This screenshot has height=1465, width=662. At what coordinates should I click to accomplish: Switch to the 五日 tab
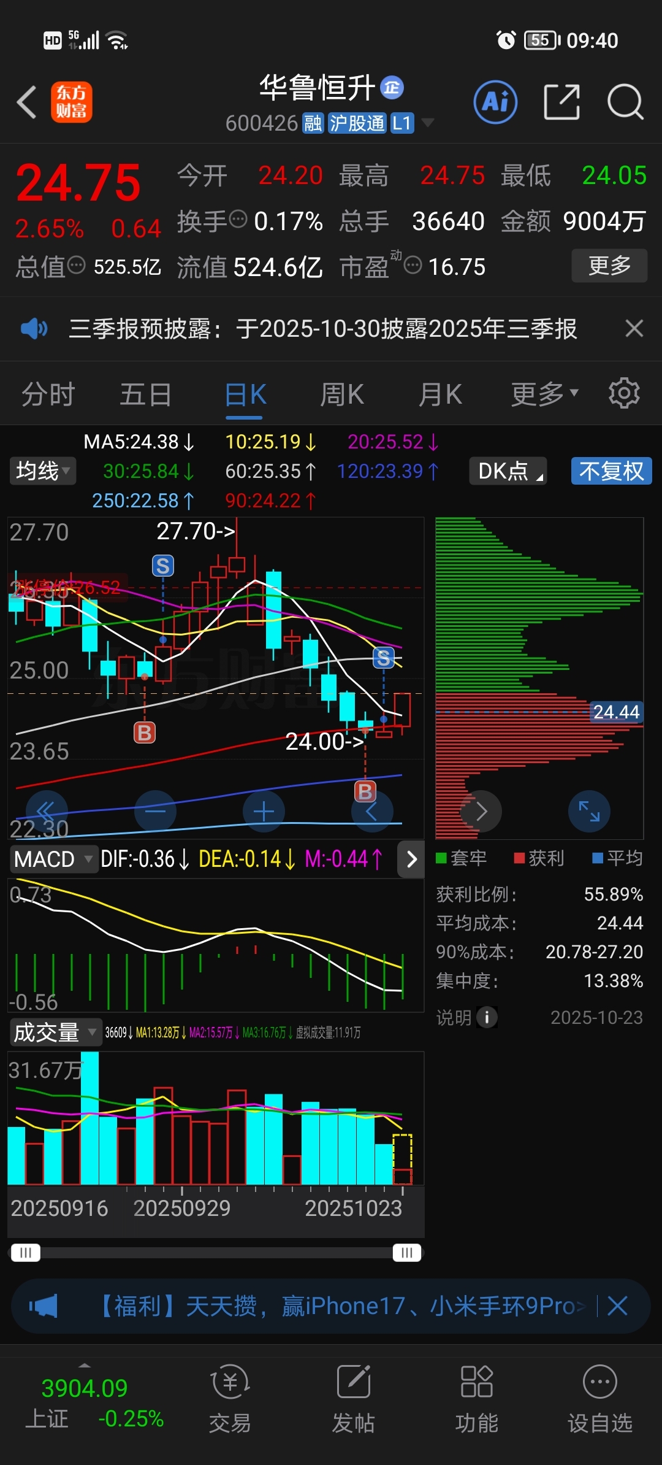(x=145, y=394)
